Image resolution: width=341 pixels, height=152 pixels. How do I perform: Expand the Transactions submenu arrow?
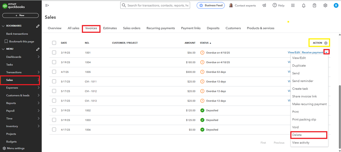(x=39, y=72)
